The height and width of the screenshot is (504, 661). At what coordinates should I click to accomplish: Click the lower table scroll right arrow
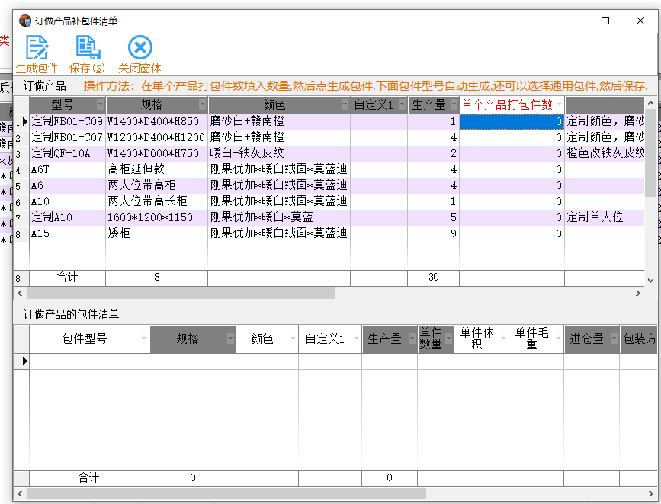650,493
